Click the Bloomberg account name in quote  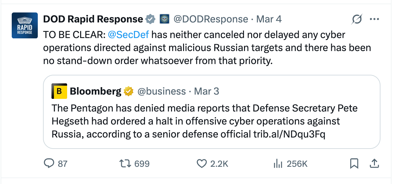[x=95, y=91]
